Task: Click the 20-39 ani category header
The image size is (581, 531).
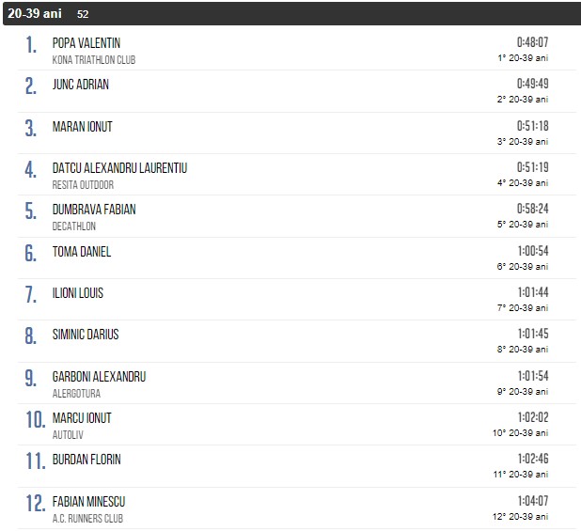Action: point(35,14)
